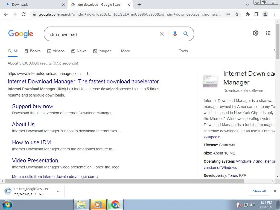
Task: Select the Images search filter
Action: pos(102,51)
